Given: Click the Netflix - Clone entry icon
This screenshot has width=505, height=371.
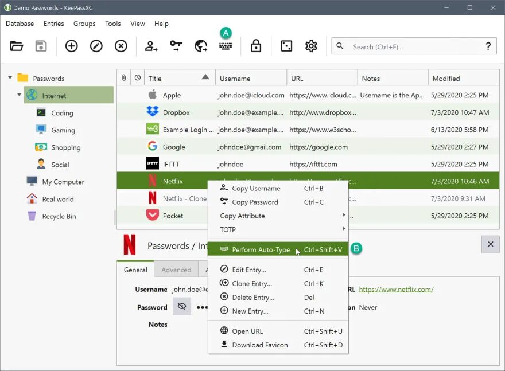Looking at the screenshot, I should (152, 198).
